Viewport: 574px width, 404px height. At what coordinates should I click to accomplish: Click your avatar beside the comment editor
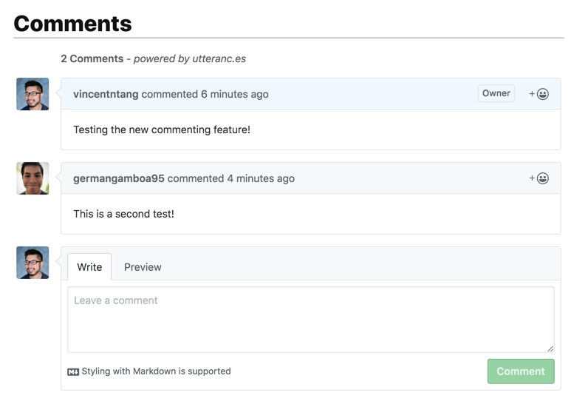(x=33, y=263)
